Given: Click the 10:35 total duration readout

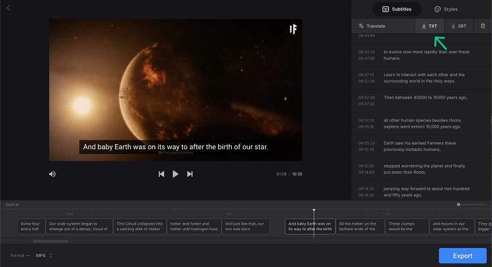Looking at the screenshot, I should click(x=297, y=174).
